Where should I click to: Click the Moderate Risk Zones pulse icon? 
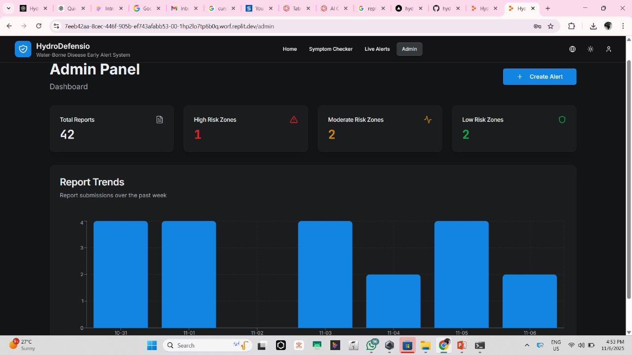pyautogui.click(x=428, y=120)
